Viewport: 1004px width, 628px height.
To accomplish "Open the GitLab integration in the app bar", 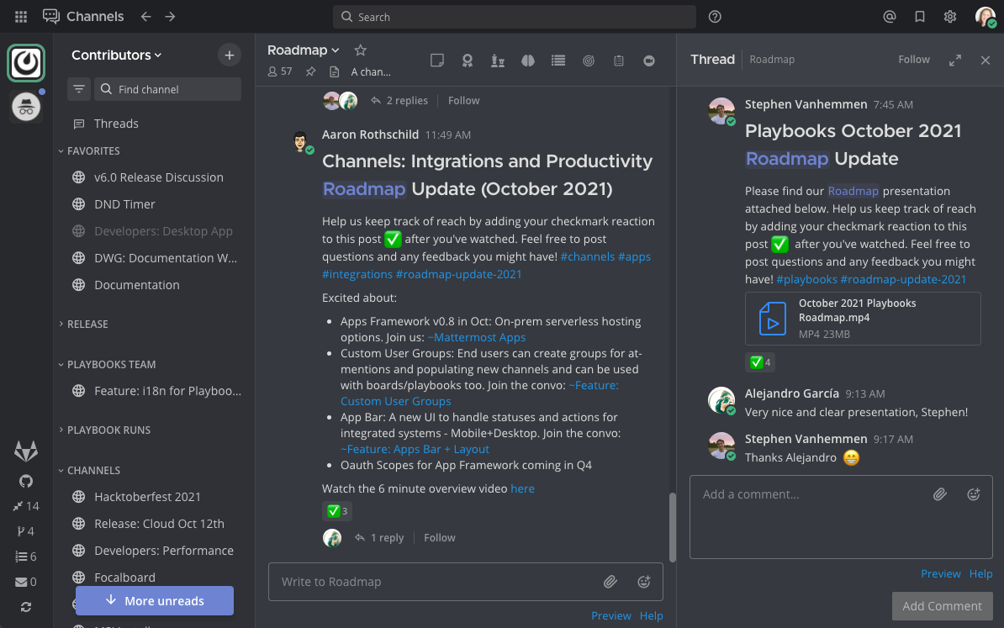I will (25, 451).
